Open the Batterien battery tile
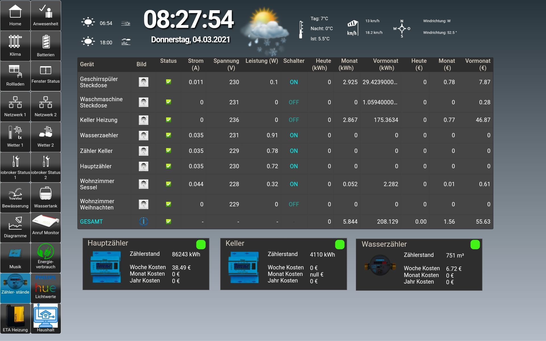 coord(45,46)
